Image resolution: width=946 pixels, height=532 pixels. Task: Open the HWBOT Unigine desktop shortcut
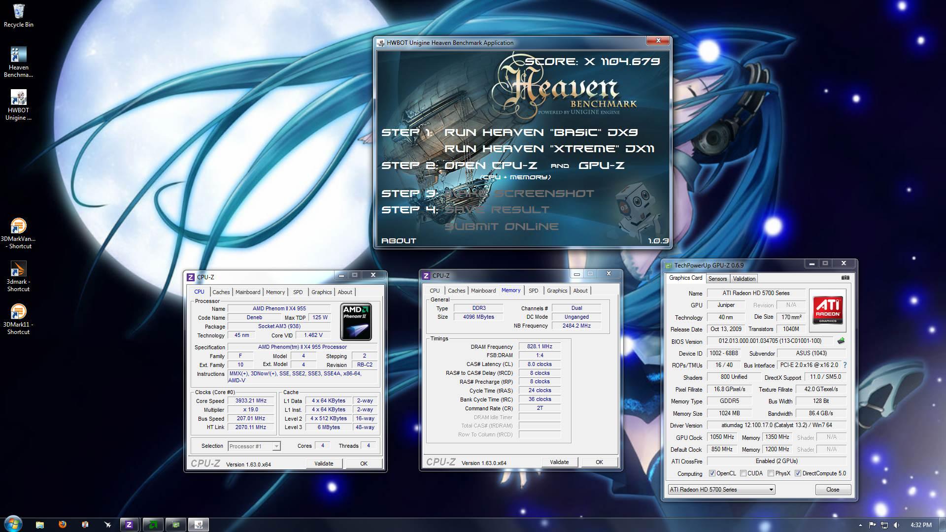click(18, 105)
